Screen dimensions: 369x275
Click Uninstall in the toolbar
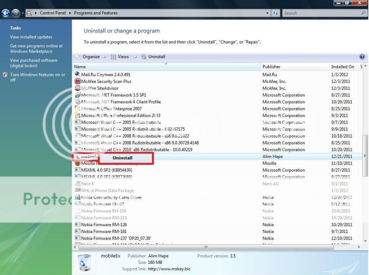153,57
